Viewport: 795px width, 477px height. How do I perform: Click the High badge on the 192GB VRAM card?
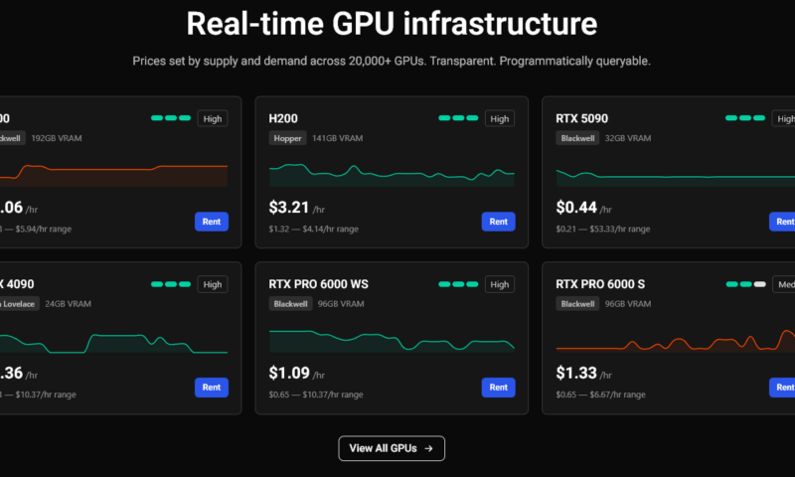point(213,118)
